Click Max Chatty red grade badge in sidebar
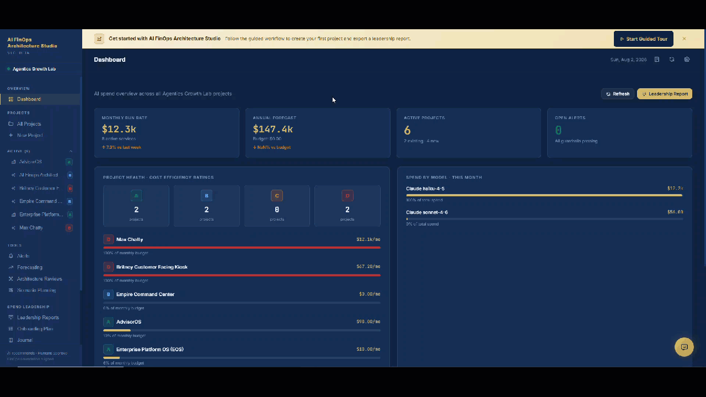The image size is (706, 397). pos(69,228)
